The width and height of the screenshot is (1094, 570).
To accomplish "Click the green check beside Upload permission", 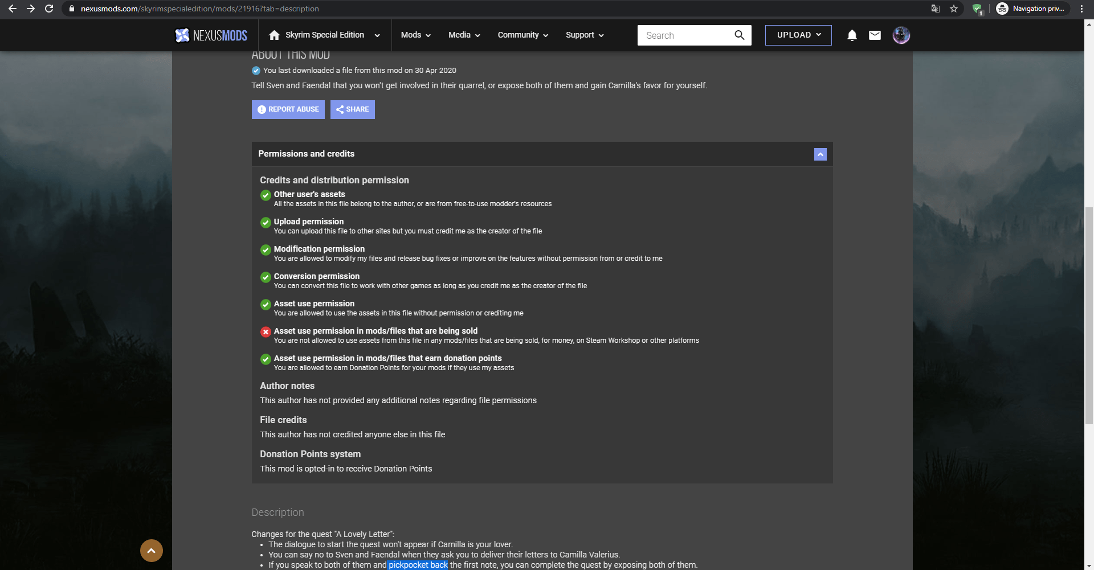I will coord(266,223).
